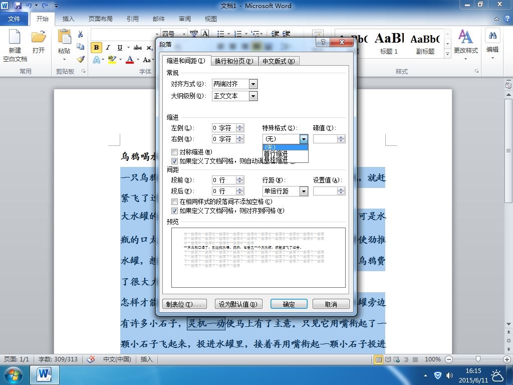The image size is (513, 385).
Task: Click the Cut scissors icon
Action: pos(81,34)
